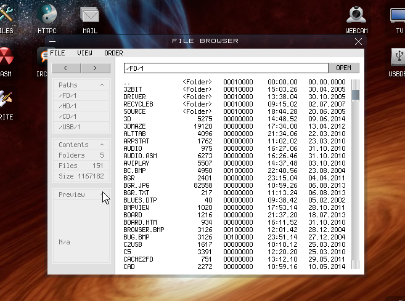Image resolution: width=405 pixels, height=301 pixels.
Task: Select the BMPVIEW file
Action: pos(234,207)
